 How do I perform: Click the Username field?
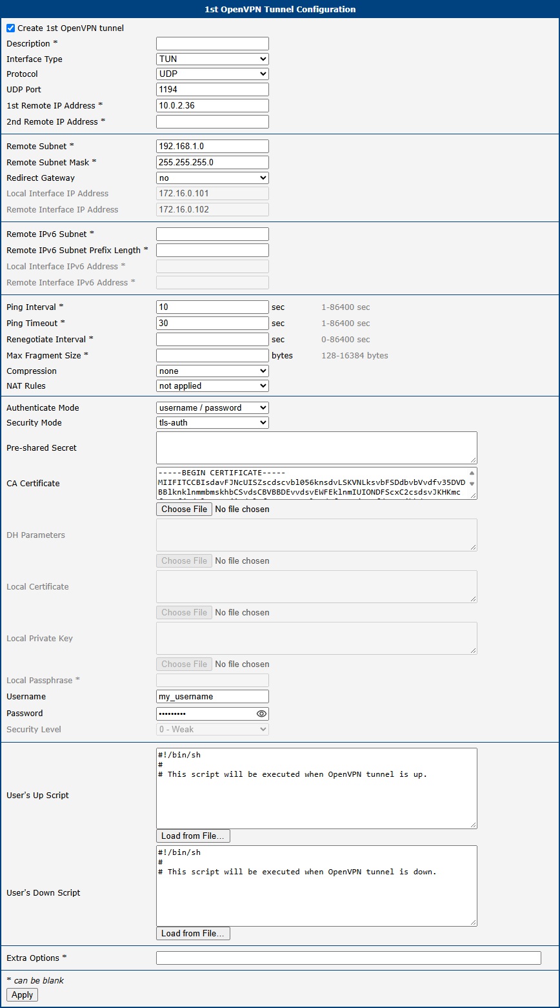pos(212,696)
